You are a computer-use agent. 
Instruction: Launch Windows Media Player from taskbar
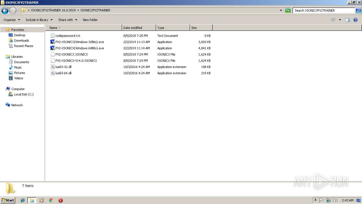click(42, 200)
